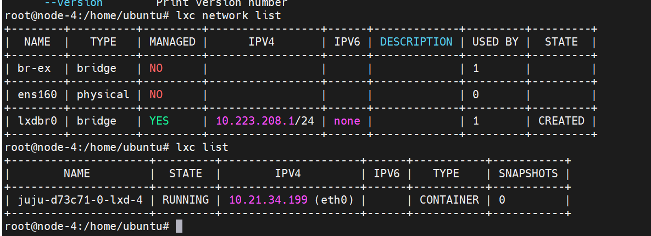Click the USED BY column header
651x236 pixels.
tap(495, 42)
